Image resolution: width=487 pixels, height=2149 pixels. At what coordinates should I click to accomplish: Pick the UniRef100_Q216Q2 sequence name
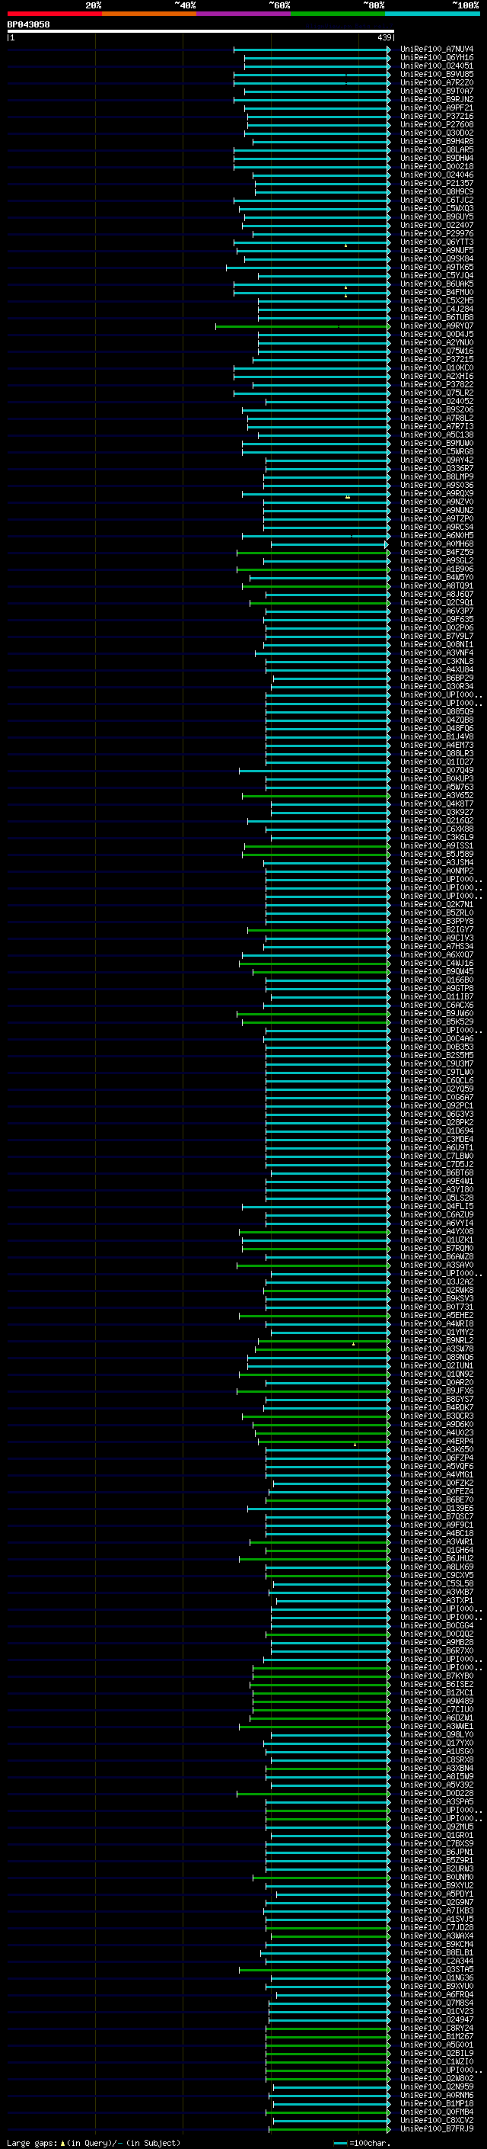(x=437, y=821)
